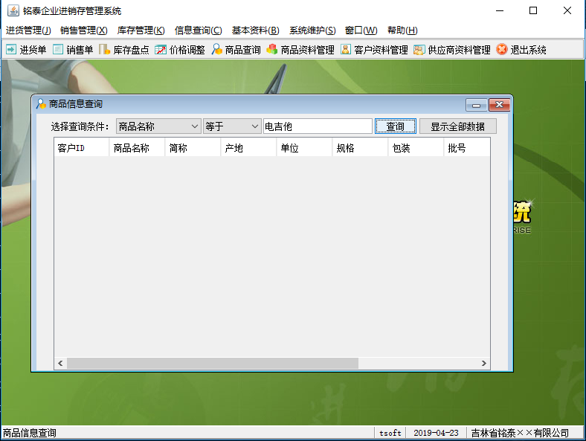Click the 显示全部数据 button
Viewport: 586px width, 441px height.
pyautogui.click(x=458, y=126)
